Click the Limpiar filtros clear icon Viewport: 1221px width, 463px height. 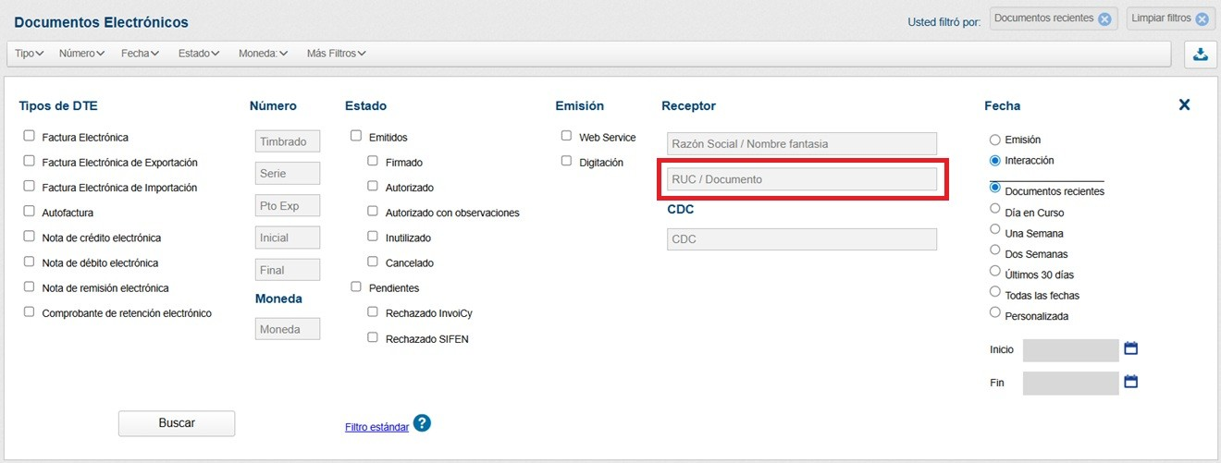(1202, 19)
